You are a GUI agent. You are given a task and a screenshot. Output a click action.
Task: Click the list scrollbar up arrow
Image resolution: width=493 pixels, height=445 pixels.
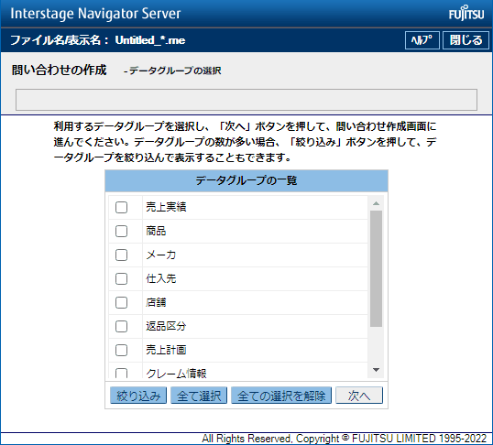(x=376, y=203)
